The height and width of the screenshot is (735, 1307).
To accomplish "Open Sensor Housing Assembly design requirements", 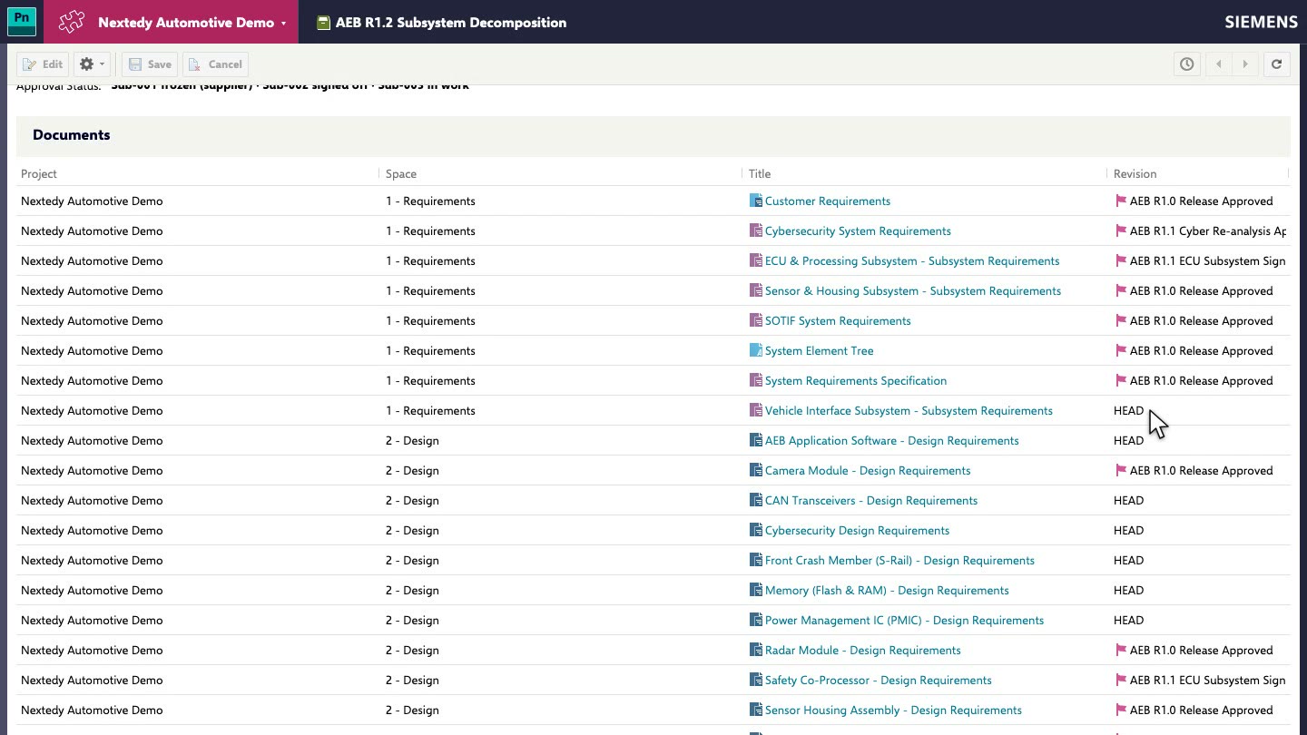I will pos(893,710).
